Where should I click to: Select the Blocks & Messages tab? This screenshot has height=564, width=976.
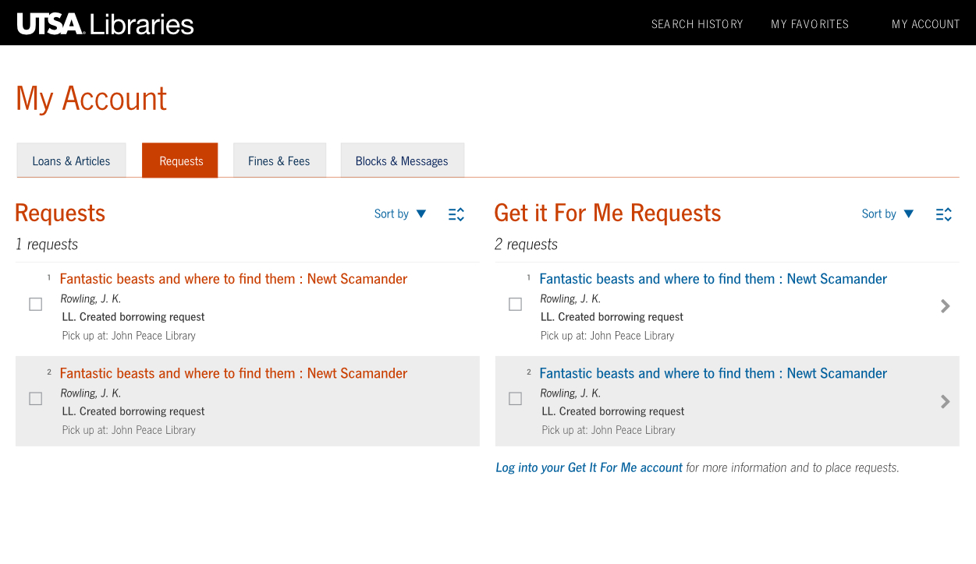pos(402,160)
